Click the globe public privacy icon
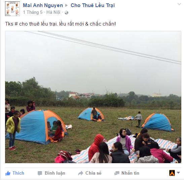184x180 pixels. click(66, 12)
